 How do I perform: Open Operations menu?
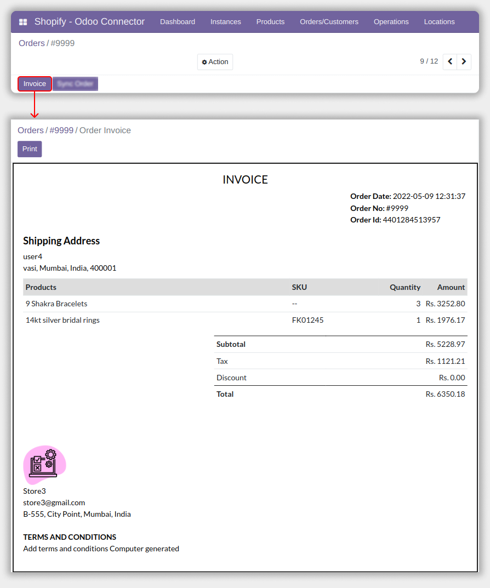click(391, 22)
